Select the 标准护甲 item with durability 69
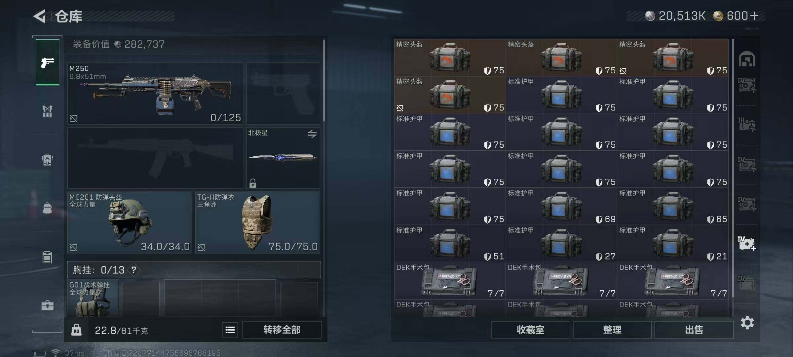793x357 pixels. (561, 206)
